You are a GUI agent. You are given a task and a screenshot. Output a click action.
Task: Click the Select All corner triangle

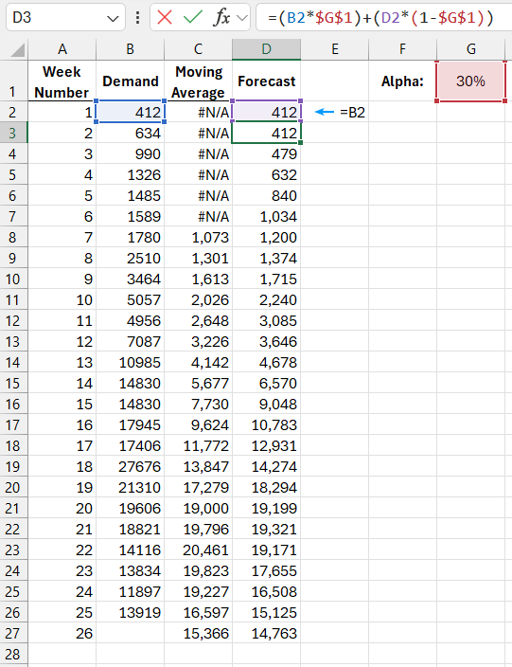17,50
